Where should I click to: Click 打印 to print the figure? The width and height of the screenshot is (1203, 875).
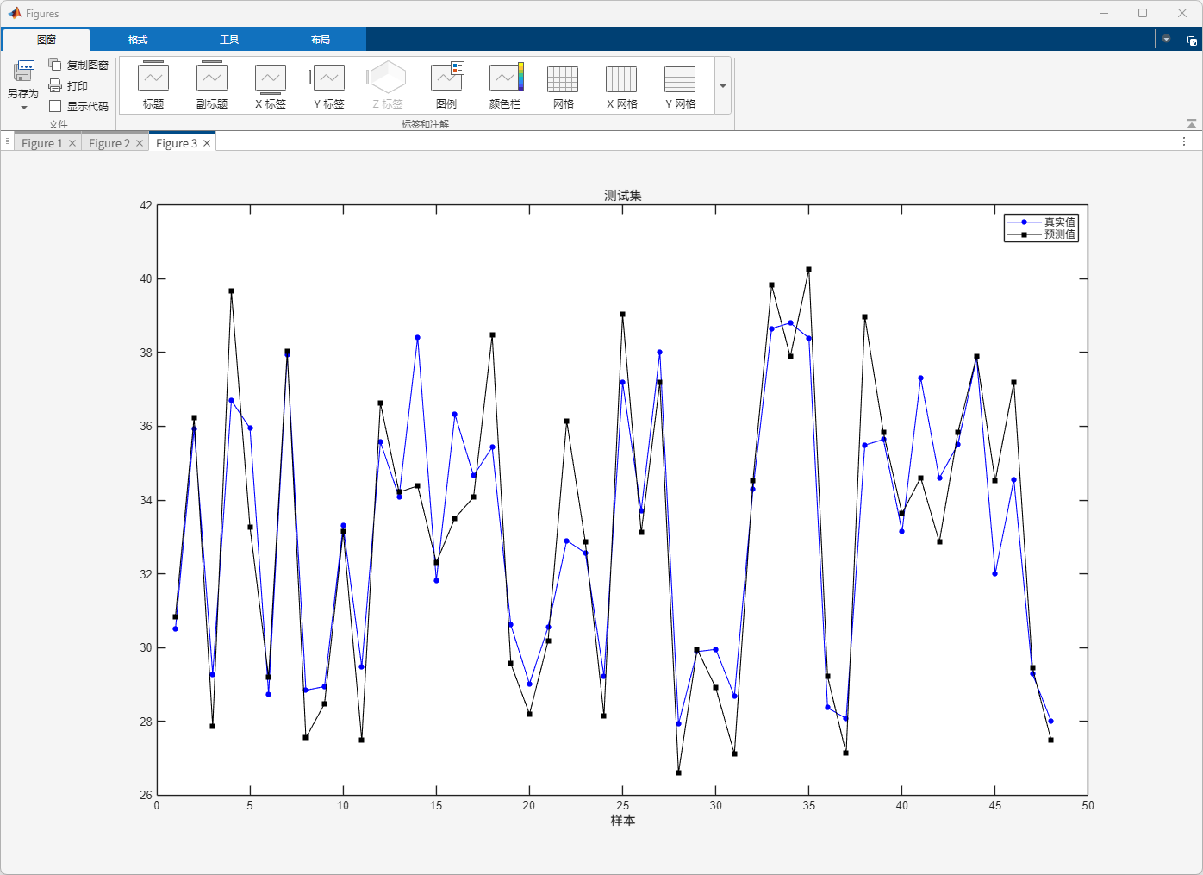pyautogui.click(x=69, y=85)
